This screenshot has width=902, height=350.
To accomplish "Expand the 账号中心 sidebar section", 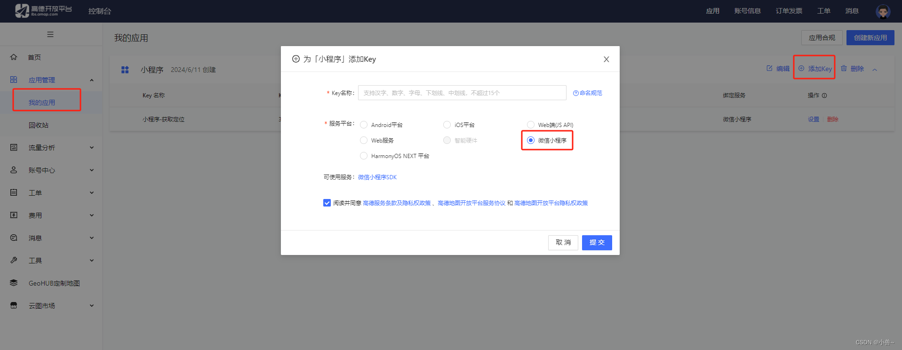I will pyautogui.click(x=92, y=170).
